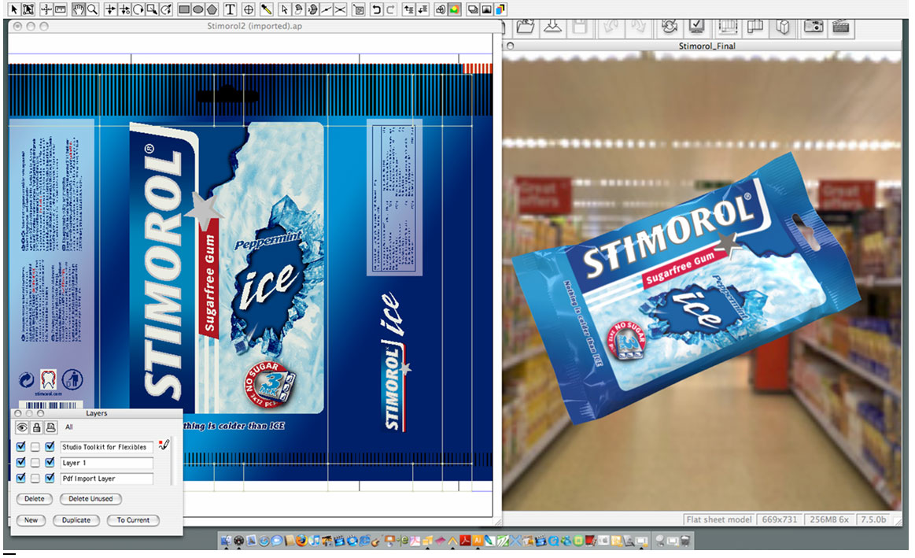Click the All label in Layers panel
This screenshot has height=558, width=915.
click(69, 427)
